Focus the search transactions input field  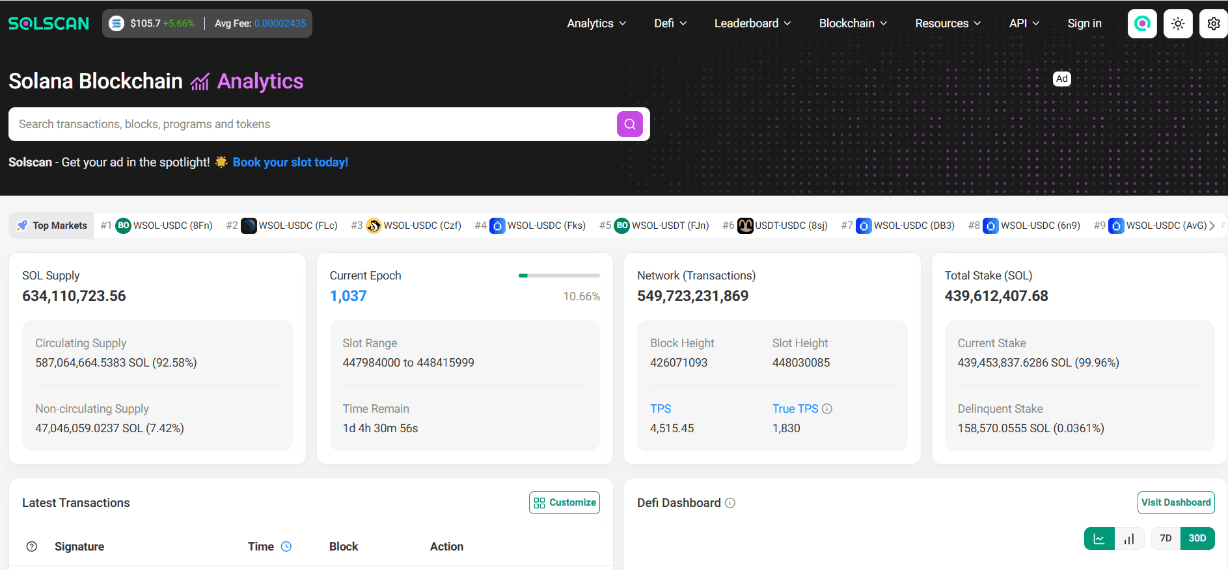click(x=312, y=124)
